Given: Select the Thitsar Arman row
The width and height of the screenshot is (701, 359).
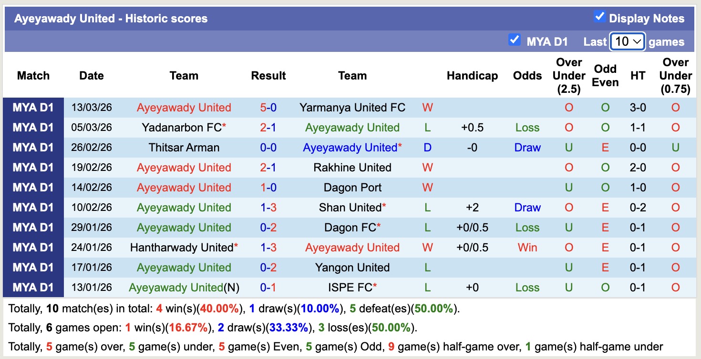Looking at the screenshot, I should tap(184, 148).
